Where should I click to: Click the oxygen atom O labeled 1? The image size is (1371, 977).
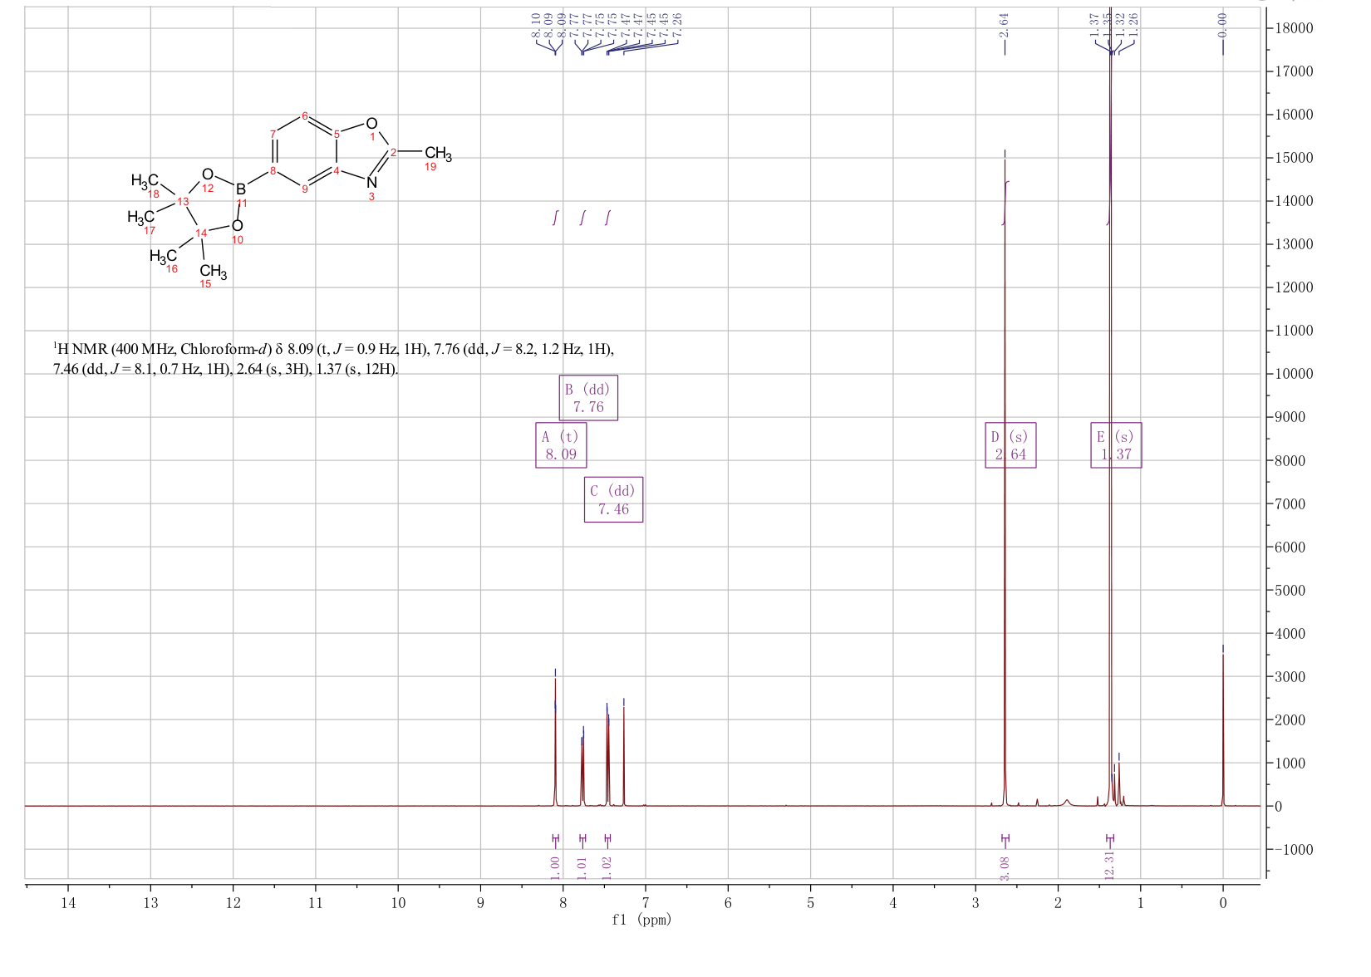pos(371,125)
